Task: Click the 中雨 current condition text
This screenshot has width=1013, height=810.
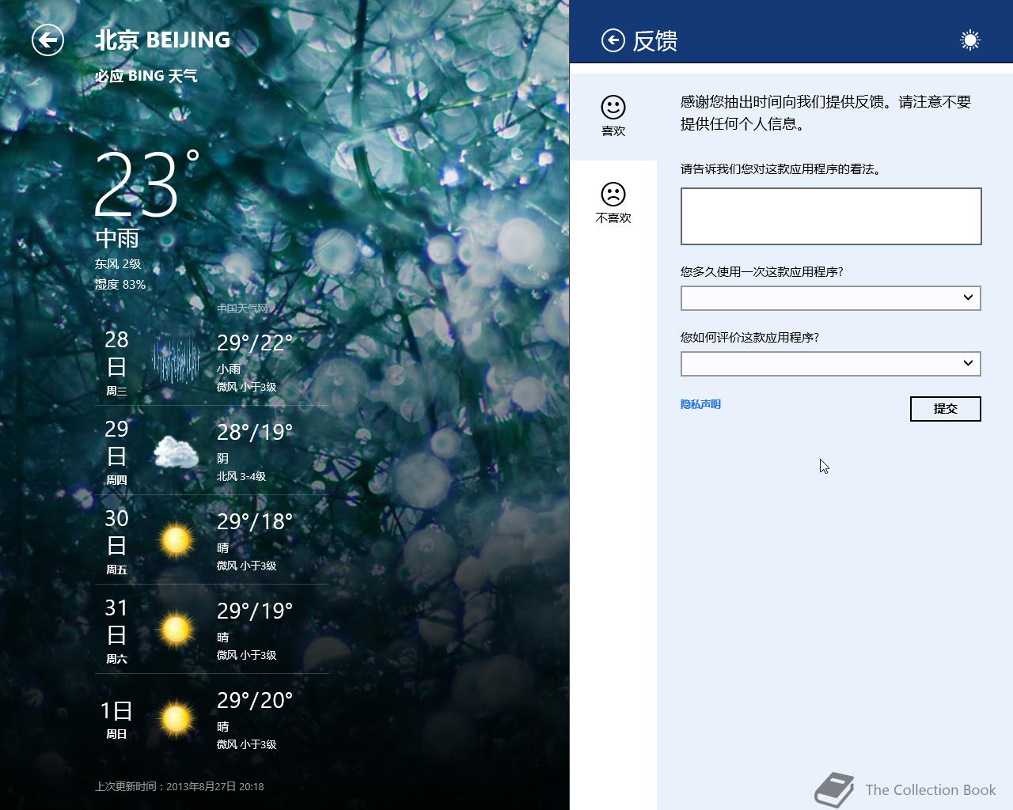Action: pyautogui.click(x=117, y=238)
